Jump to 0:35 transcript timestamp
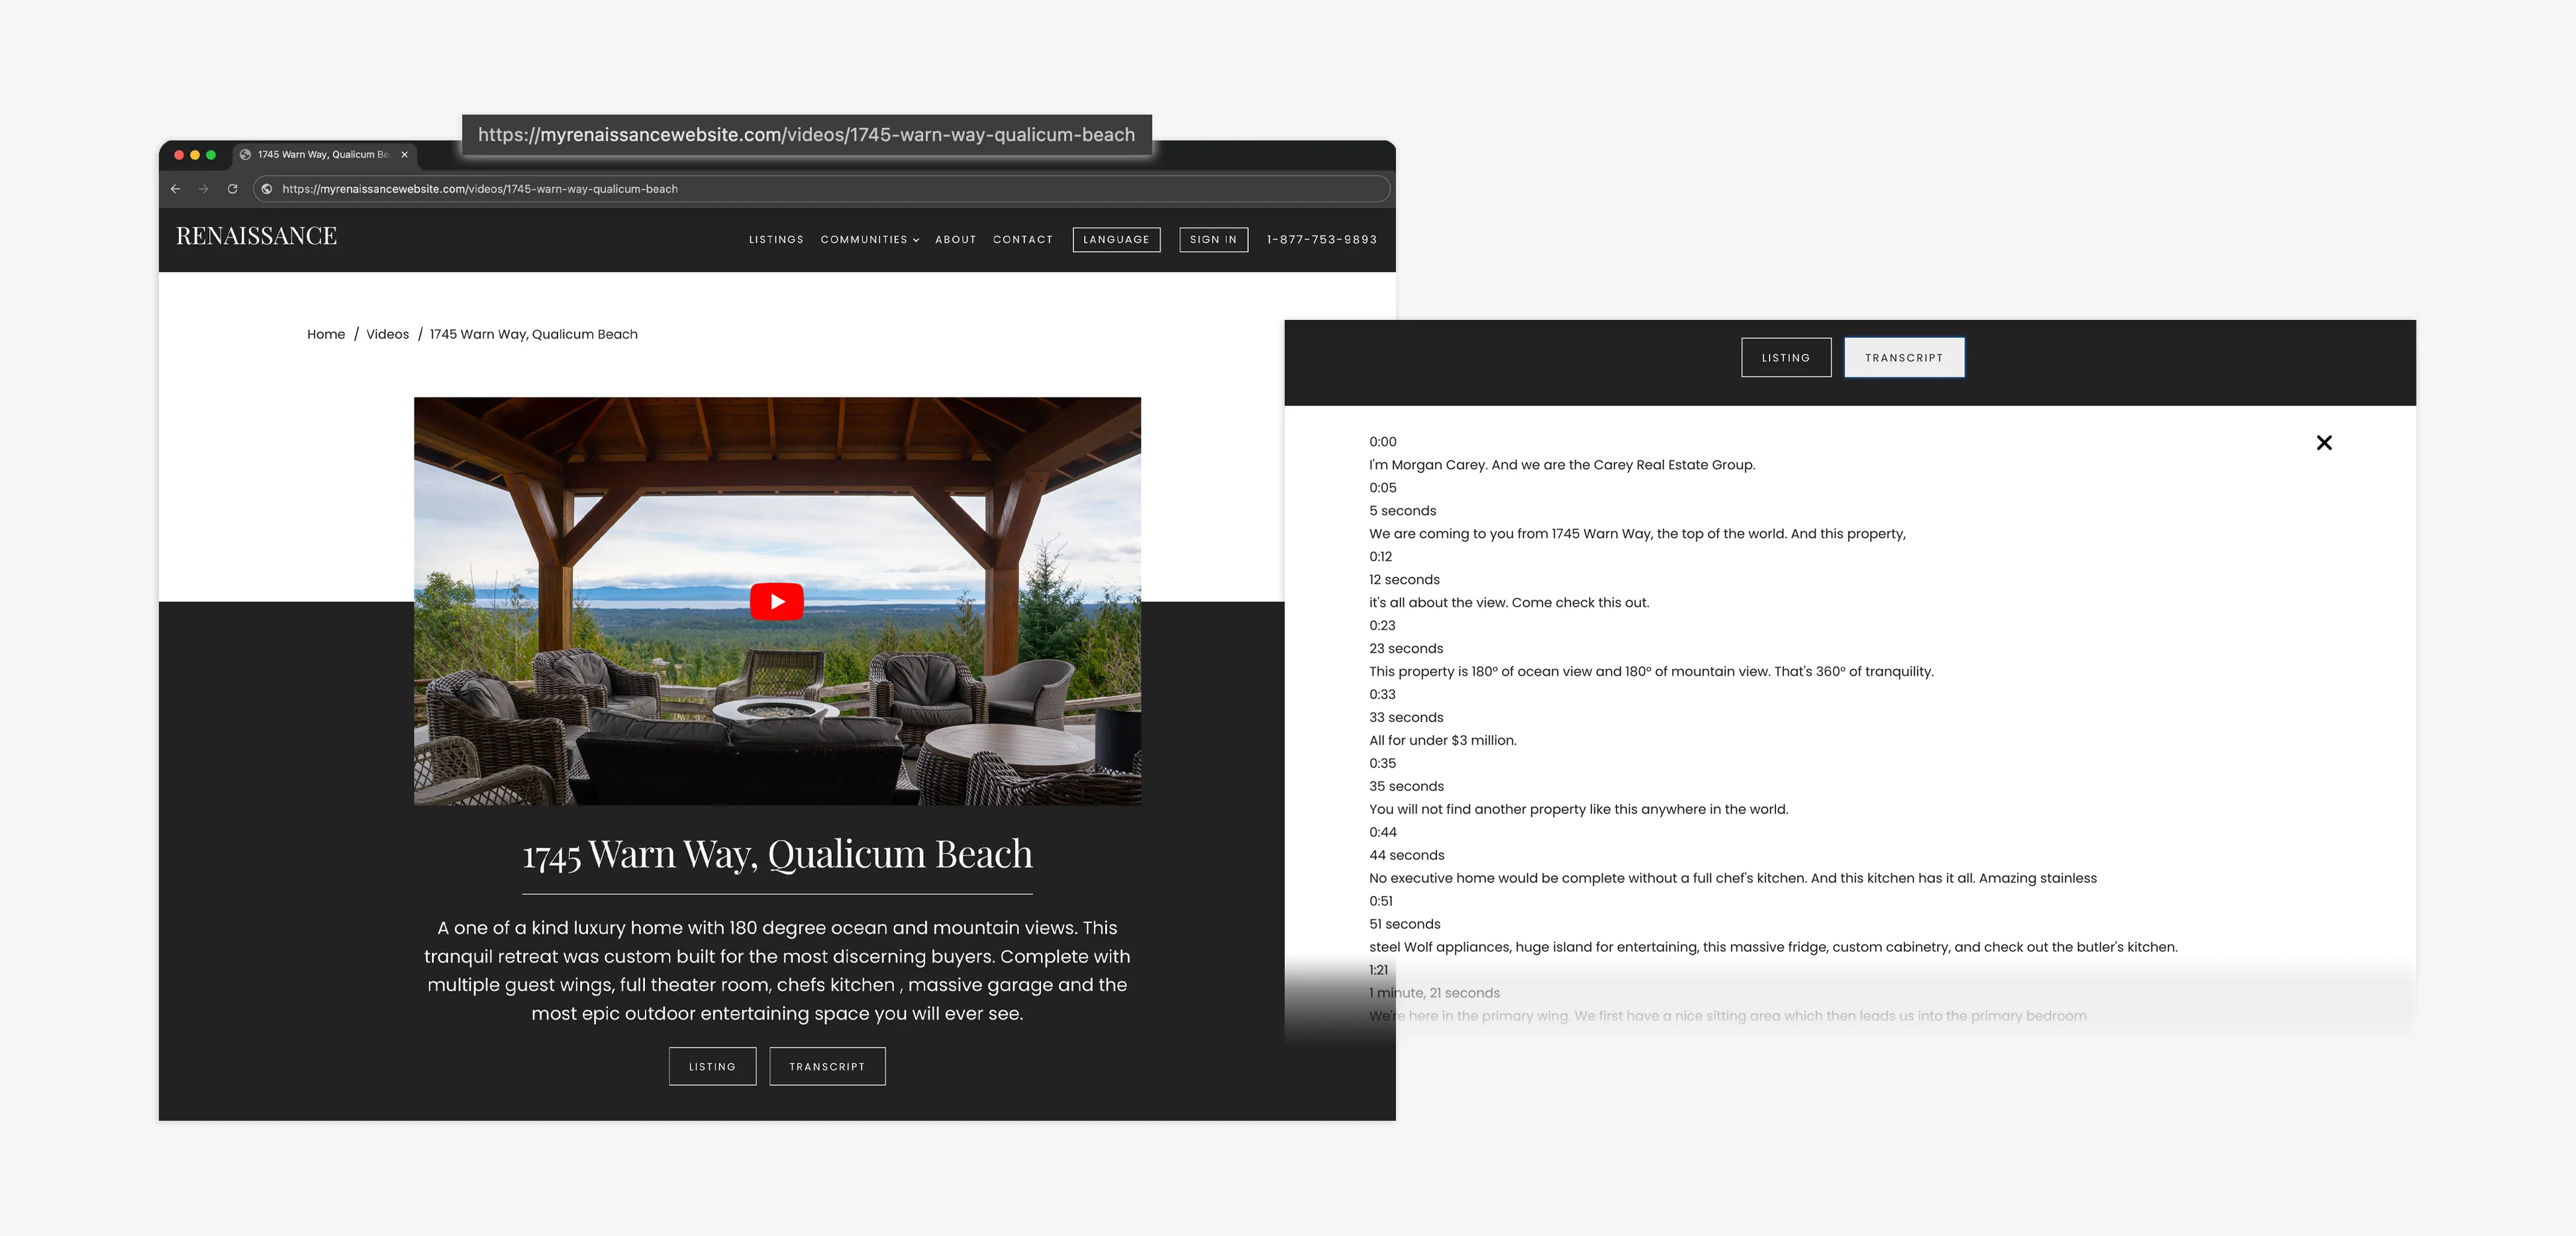The height and width of the screenshot is (1236, 2576). pos(1382,764)
